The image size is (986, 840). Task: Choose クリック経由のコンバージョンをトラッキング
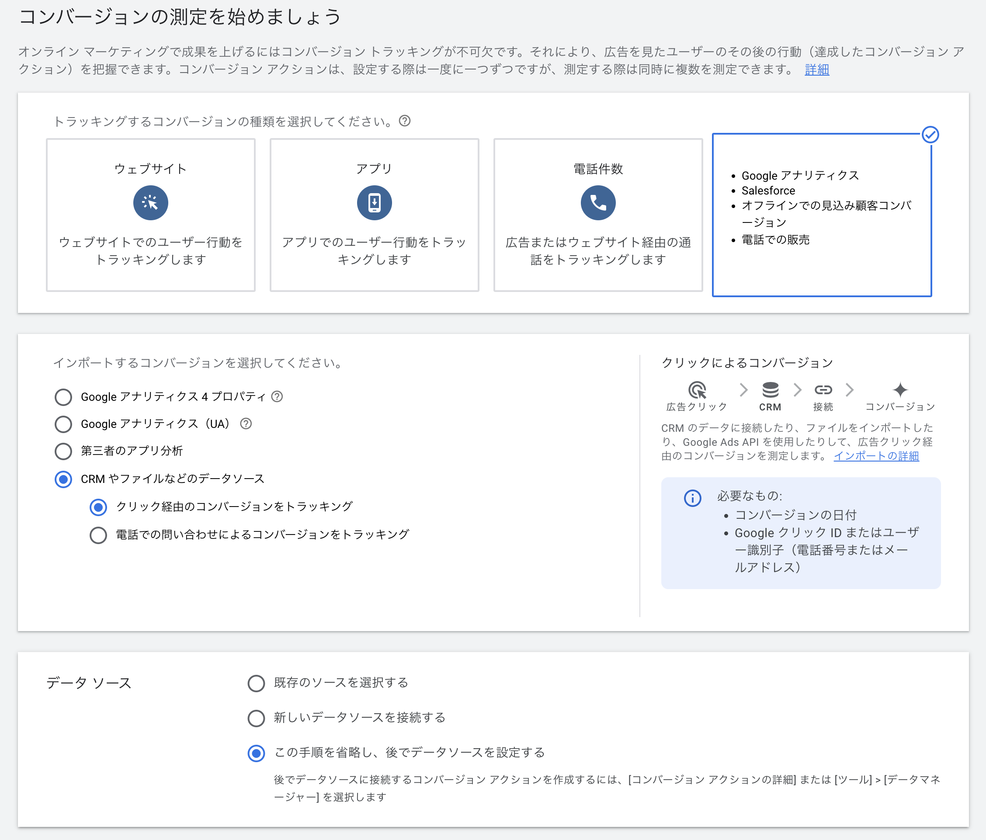[x=98, y=507]
